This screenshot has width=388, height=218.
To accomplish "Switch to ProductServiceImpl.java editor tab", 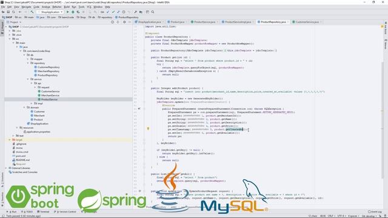I will point(238,22).
